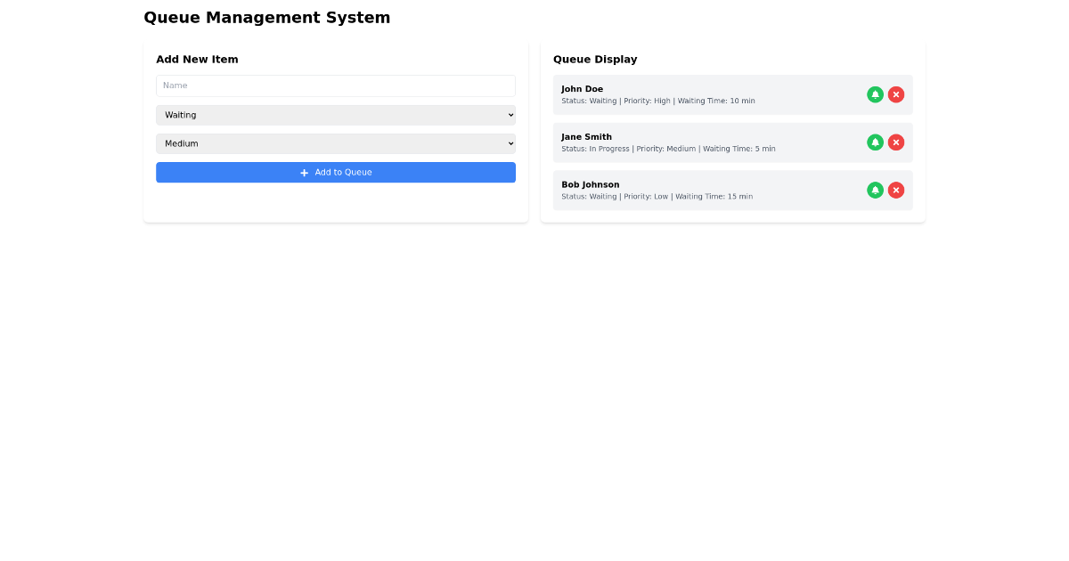The width and height of the screenshot is (1069, 561).
Task: Click Jane Smith's notification bell icon
Action: click(875, 142)
